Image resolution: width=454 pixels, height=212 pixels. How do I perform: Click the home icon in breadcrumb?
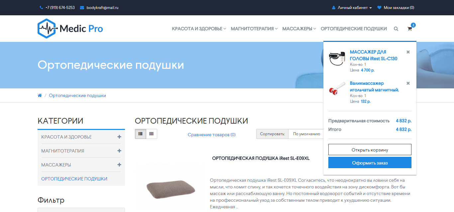[x=40, y=95]
